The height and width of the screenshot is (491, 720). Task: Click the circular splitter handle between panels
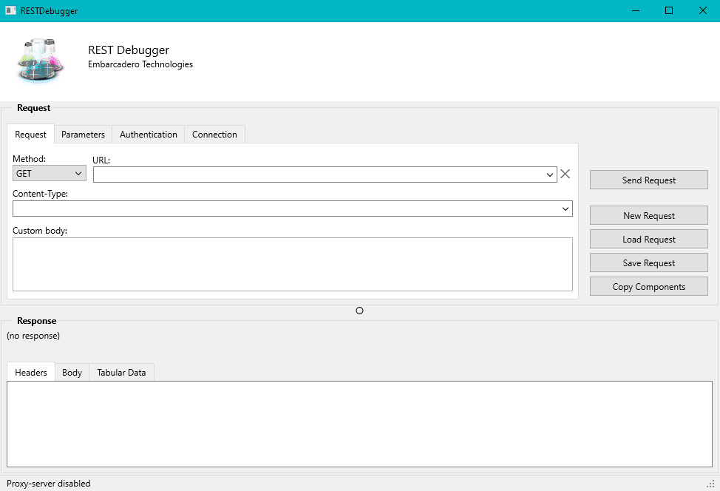[x=359, y=311]
